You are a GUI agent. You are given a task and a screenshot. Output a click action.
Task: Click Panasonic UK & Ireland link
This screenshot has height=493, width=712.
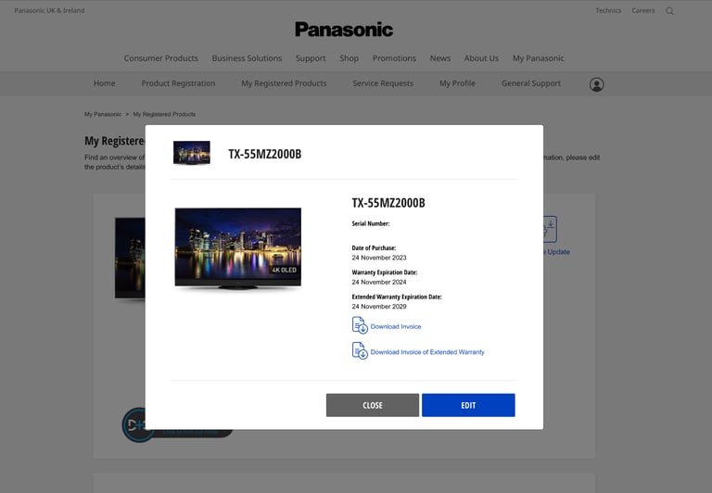point(49,10)
